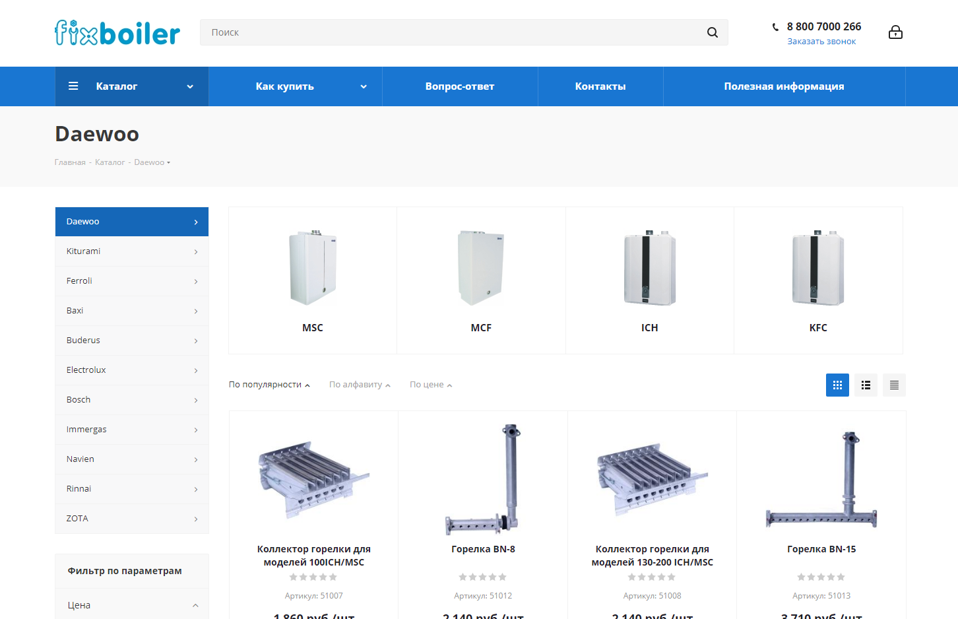This screenshot has height=619, width=958.
Task: Click the phone handset icon
Action: tap(775, 27)
